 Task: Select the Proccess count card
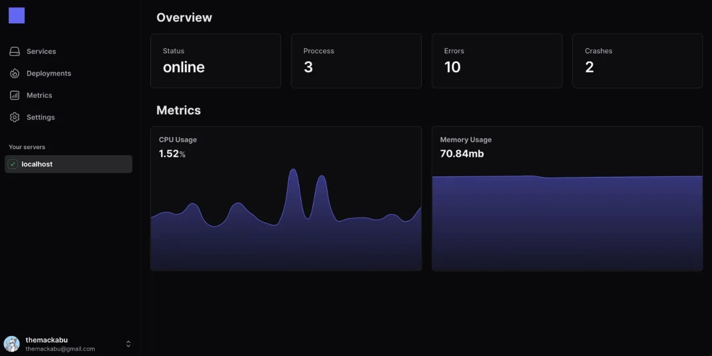[x=356, y=61]
